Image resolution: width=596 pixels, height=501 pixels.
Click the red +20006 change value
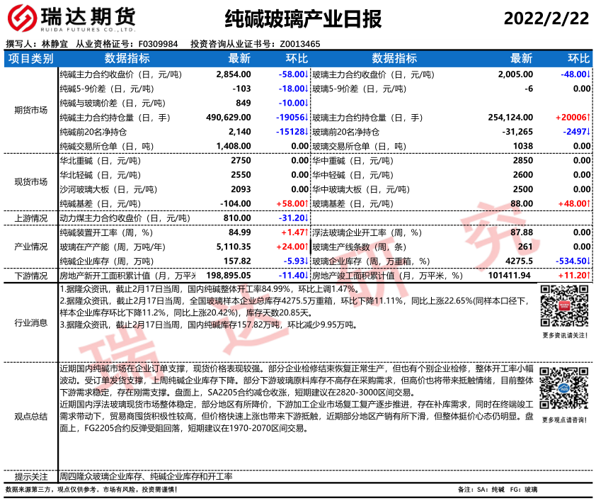(572, 118)
